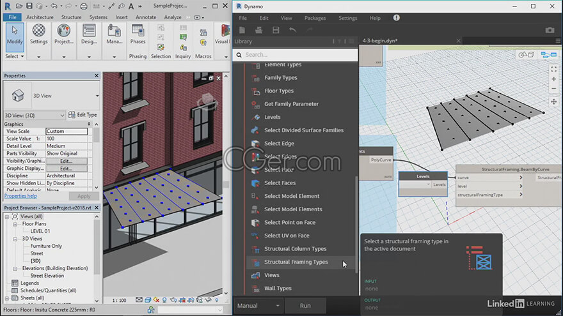Click Dynamo save icon
563x316 pixels.
point(276,30)
